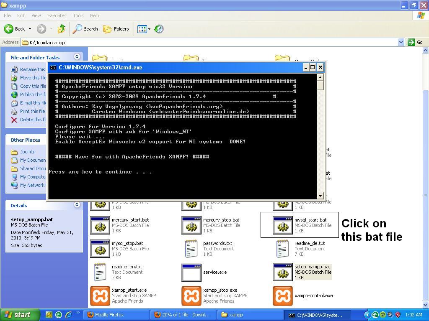Open the Favorites menu

tap(57, 15)
